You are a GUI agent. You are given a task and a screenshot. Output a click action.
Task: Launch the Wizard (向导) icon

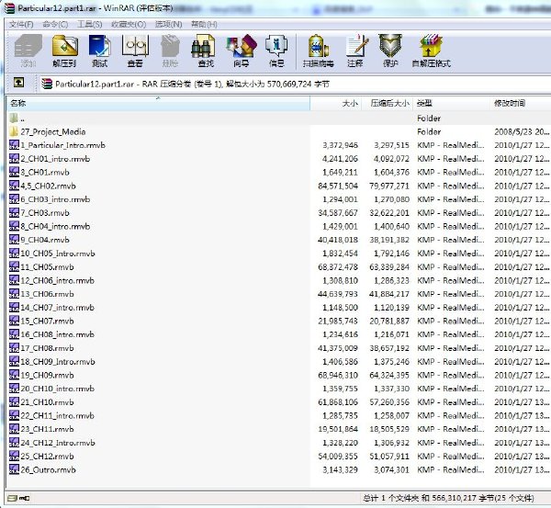(241, 51)
